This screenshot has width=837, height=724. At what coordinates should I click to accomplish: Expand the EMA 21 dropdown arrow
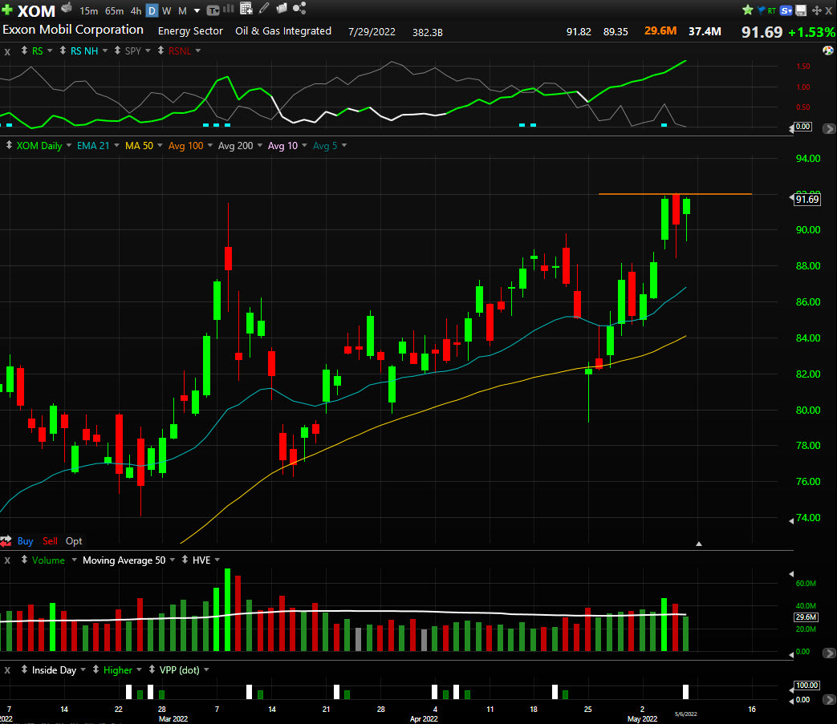pos(116,145)
